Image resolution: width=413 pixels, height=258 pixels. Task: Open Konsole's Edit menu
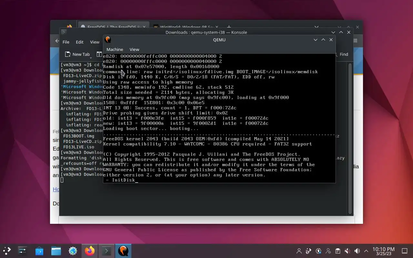79,42
